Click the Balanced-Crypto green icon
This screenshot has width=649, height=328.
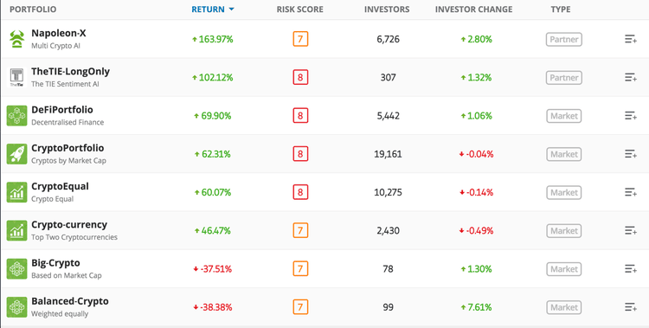[x=17, y=307]
